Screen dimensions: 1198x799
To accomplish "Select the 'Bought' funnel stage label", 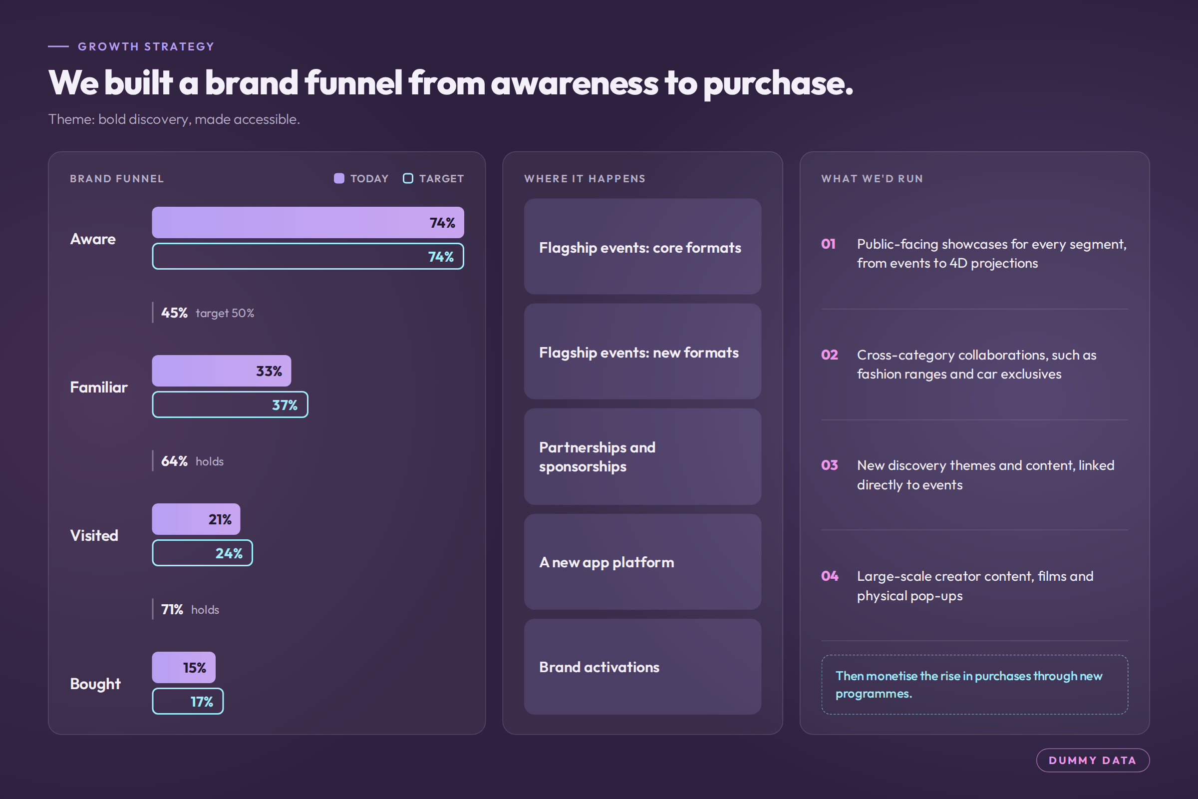I will click(95, 684).
